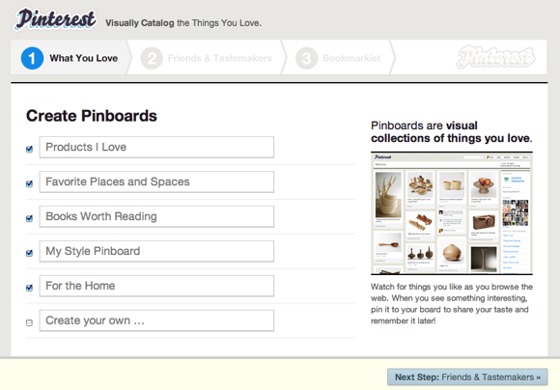Viewport: 560px width, 390px height.
Task: Toggle the For the Home checkbox
Action: pyautogui.click(x=29, y=288)
